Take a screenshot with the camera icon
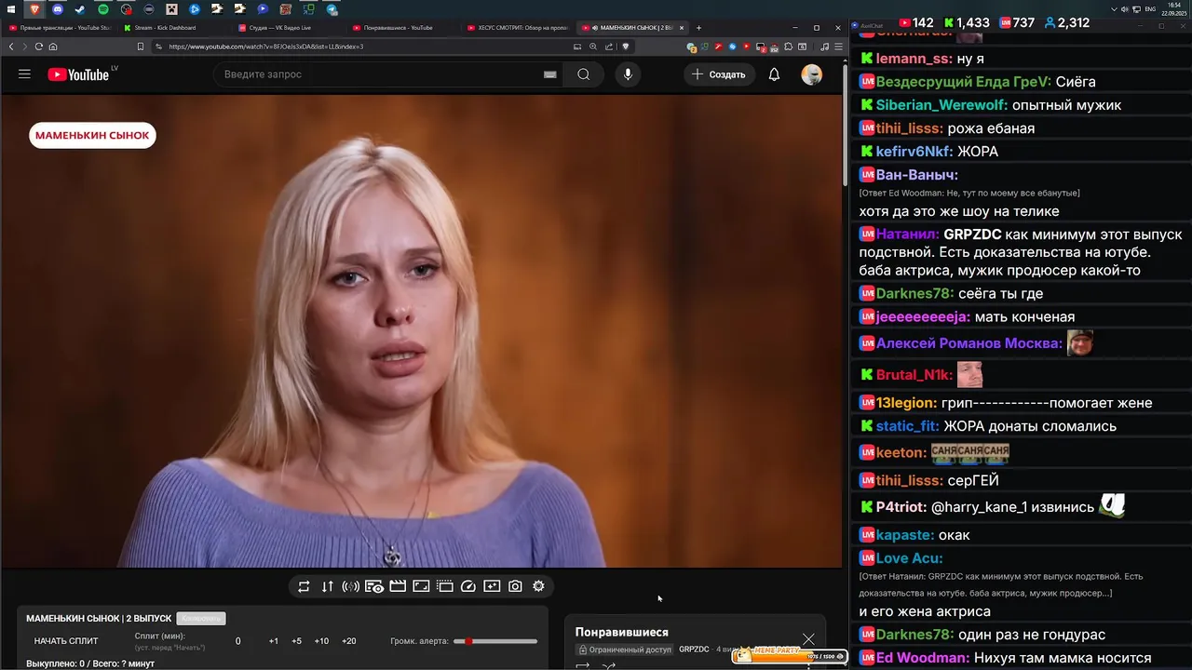The image size is (1192, 670). [x=515, y=586]
